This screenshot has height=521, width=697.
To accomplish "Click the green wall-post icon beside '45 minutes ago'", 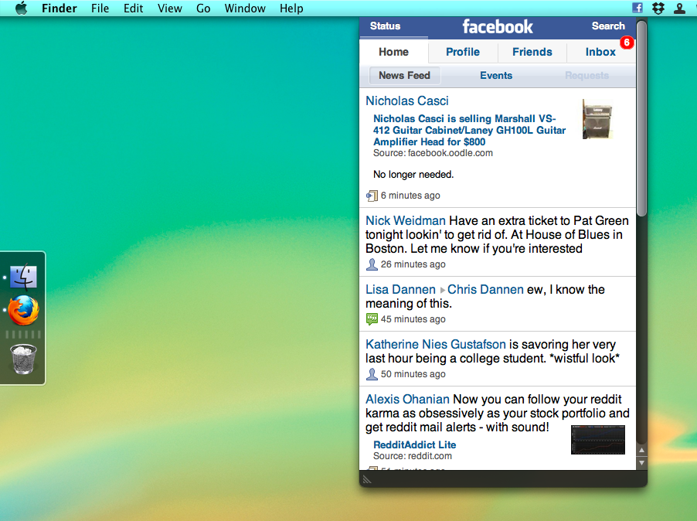I will coord(371,318).
